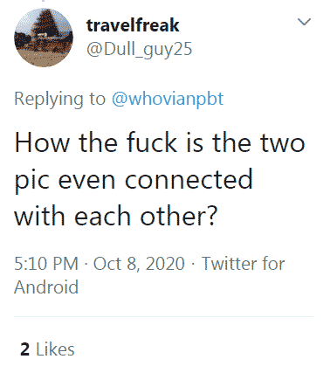Click the divider line above Likes

[163, 316]
